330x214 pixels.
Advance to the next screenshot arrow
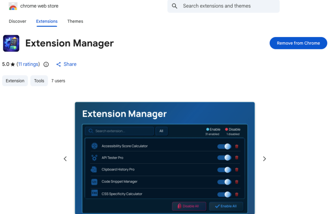[264, 159]
